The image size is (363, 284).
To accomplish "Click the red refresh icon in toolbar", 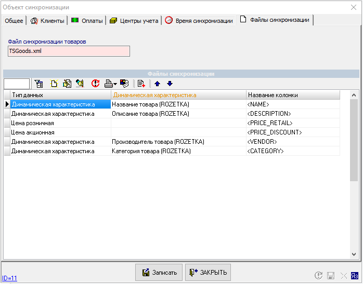I will click(x=95, y=84).
